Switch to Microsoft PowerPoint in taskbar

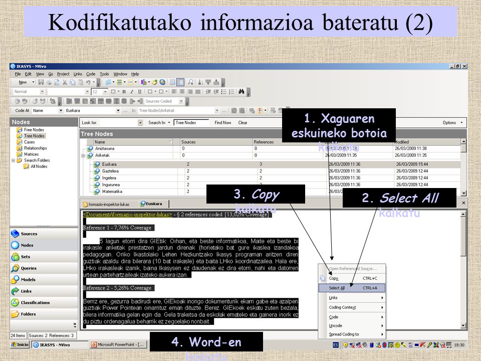[x=118, y=345]
